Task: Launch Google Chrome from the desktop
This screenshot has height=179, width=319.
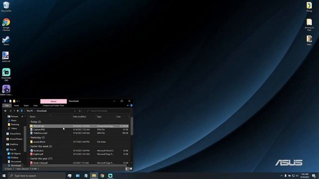Action: pyautogui.click(x=6, y=24)
